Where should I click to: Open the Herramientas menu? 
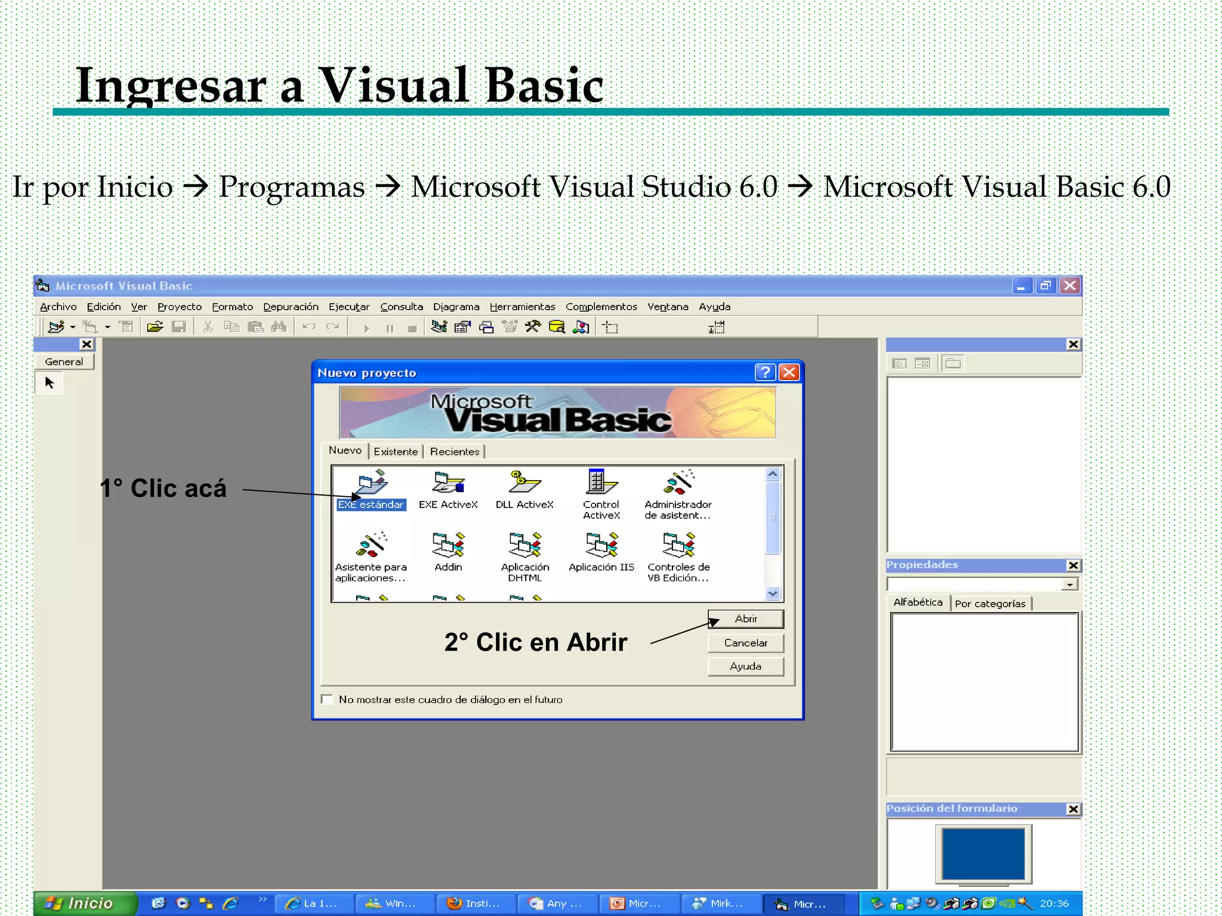pyautogui.click(x=522, y=307)
